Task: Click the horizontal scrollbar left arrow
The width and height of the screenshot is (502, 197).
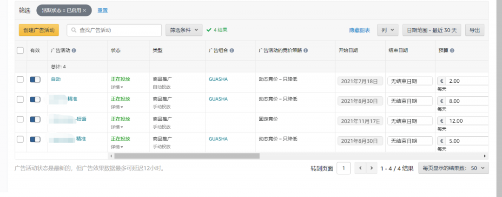Action: point(112,156)
